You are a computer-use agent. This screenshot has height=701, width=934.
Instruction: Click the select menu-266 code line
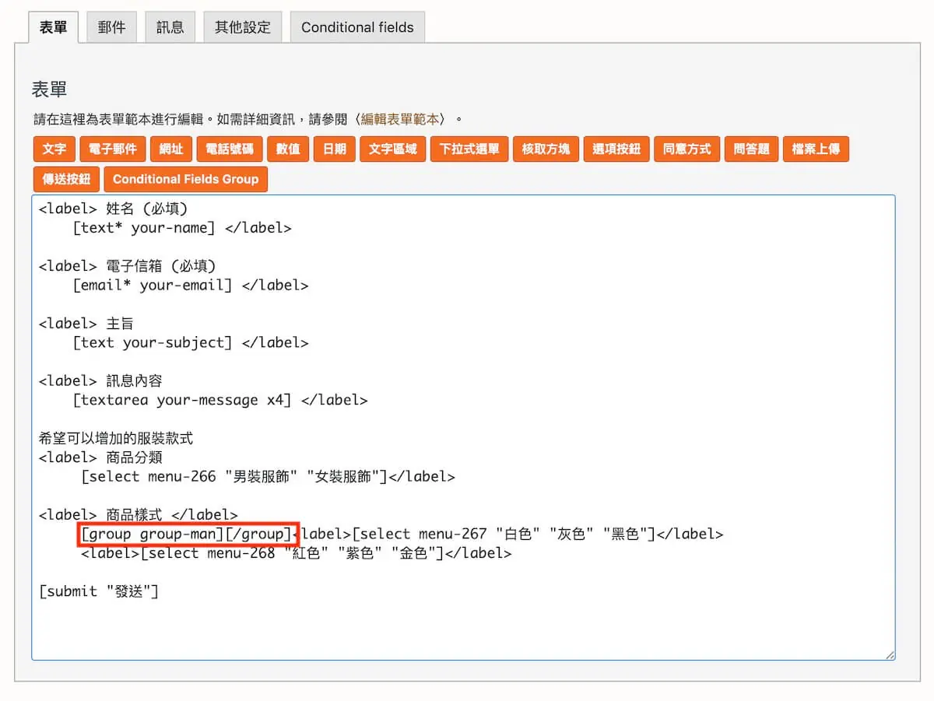(x=268, y=477)
